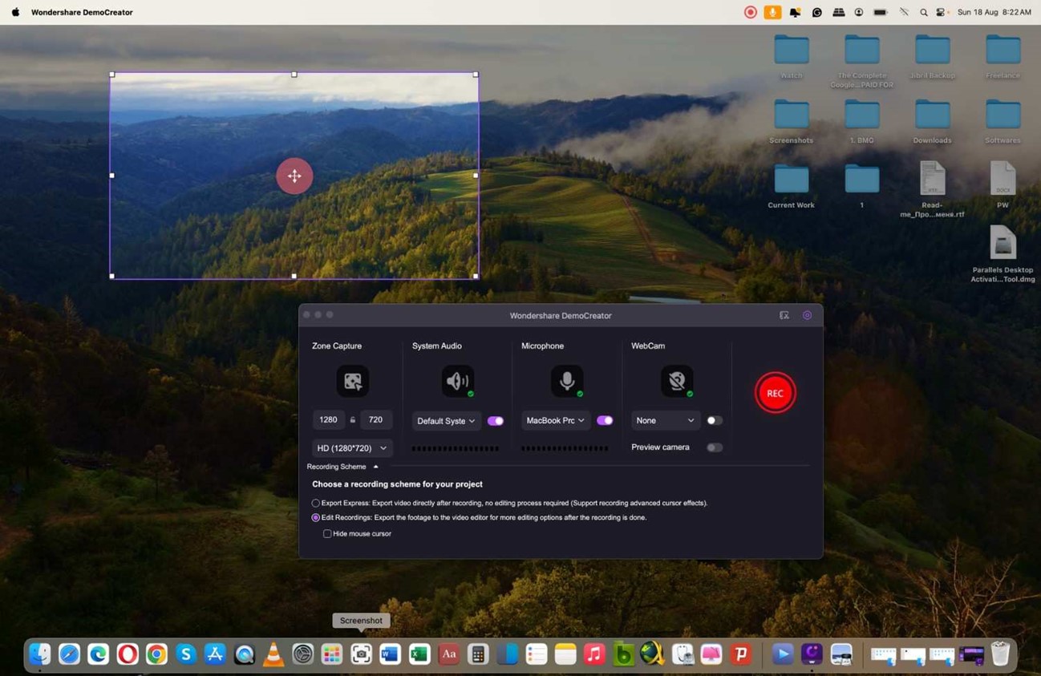Viewport: 1041px width, 676px height.
Task: Click the Zone Capture icon
Action: click(353, 381)
